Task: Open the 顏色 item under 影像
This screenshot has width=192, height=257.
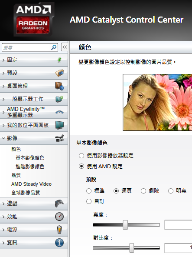Action: (16, 149)
